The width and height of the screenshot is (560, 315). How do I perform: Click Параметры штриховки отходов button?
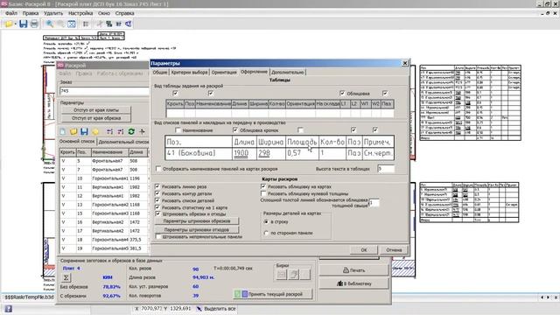coord(197,229)
